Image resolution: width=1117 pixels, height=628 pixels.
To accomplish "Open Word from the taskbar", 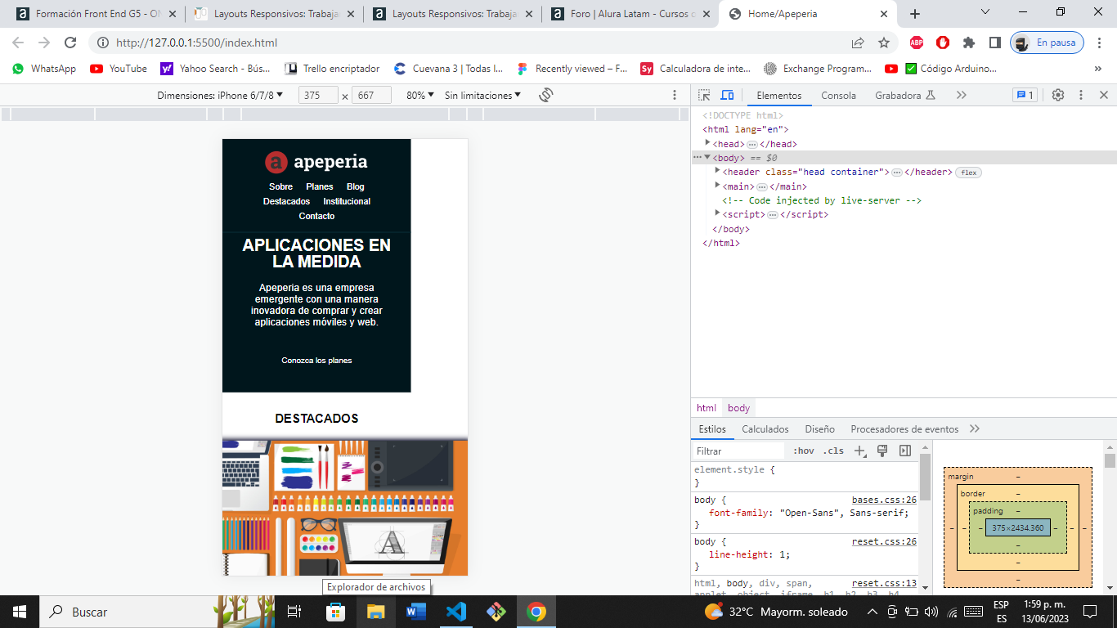I will click(416, 612).
